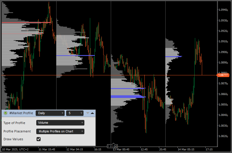Click the #Market Profile indicator title

click(21, 113)
